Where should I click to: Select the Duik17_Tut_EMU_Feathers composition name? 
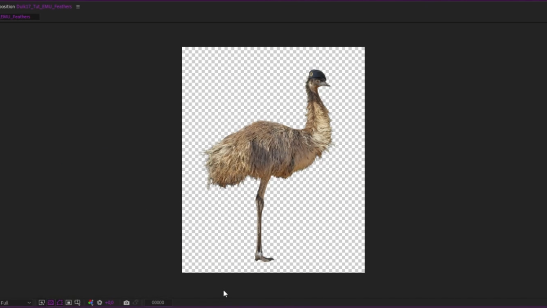click(44, 7)
